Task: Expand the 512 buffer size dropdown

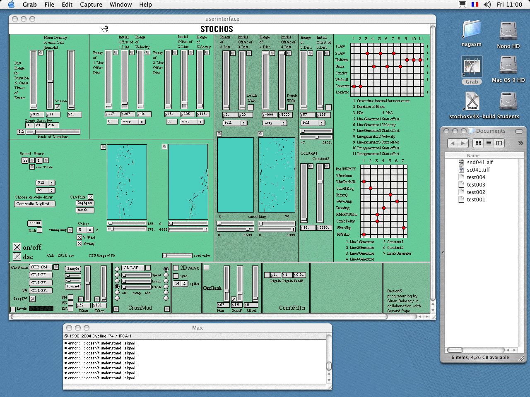Action: tap(46, 183)
